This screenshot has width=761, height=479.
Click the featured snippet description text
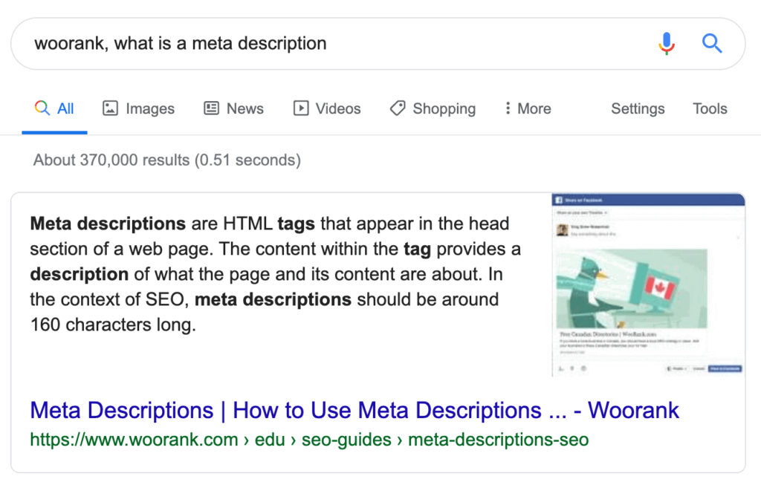(x=275, y=274)
